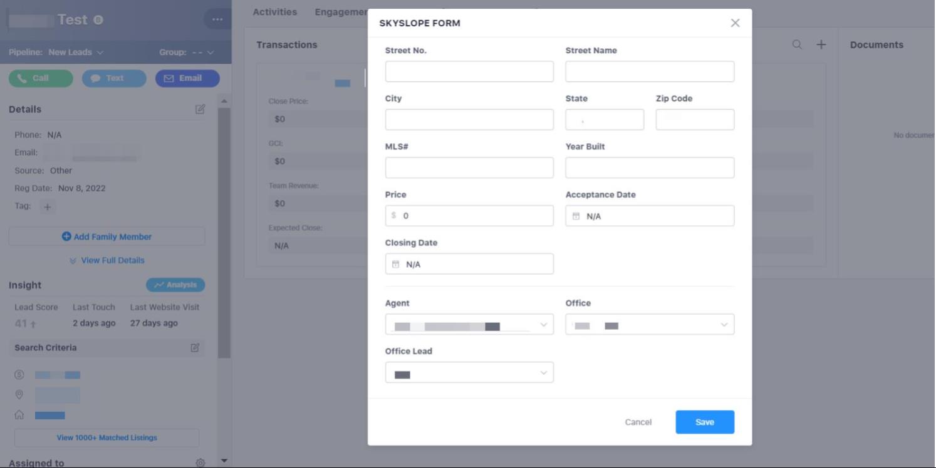The image size is (936, 468).
Task: Switch to the Activities tab
Action: tap(274, 12)
